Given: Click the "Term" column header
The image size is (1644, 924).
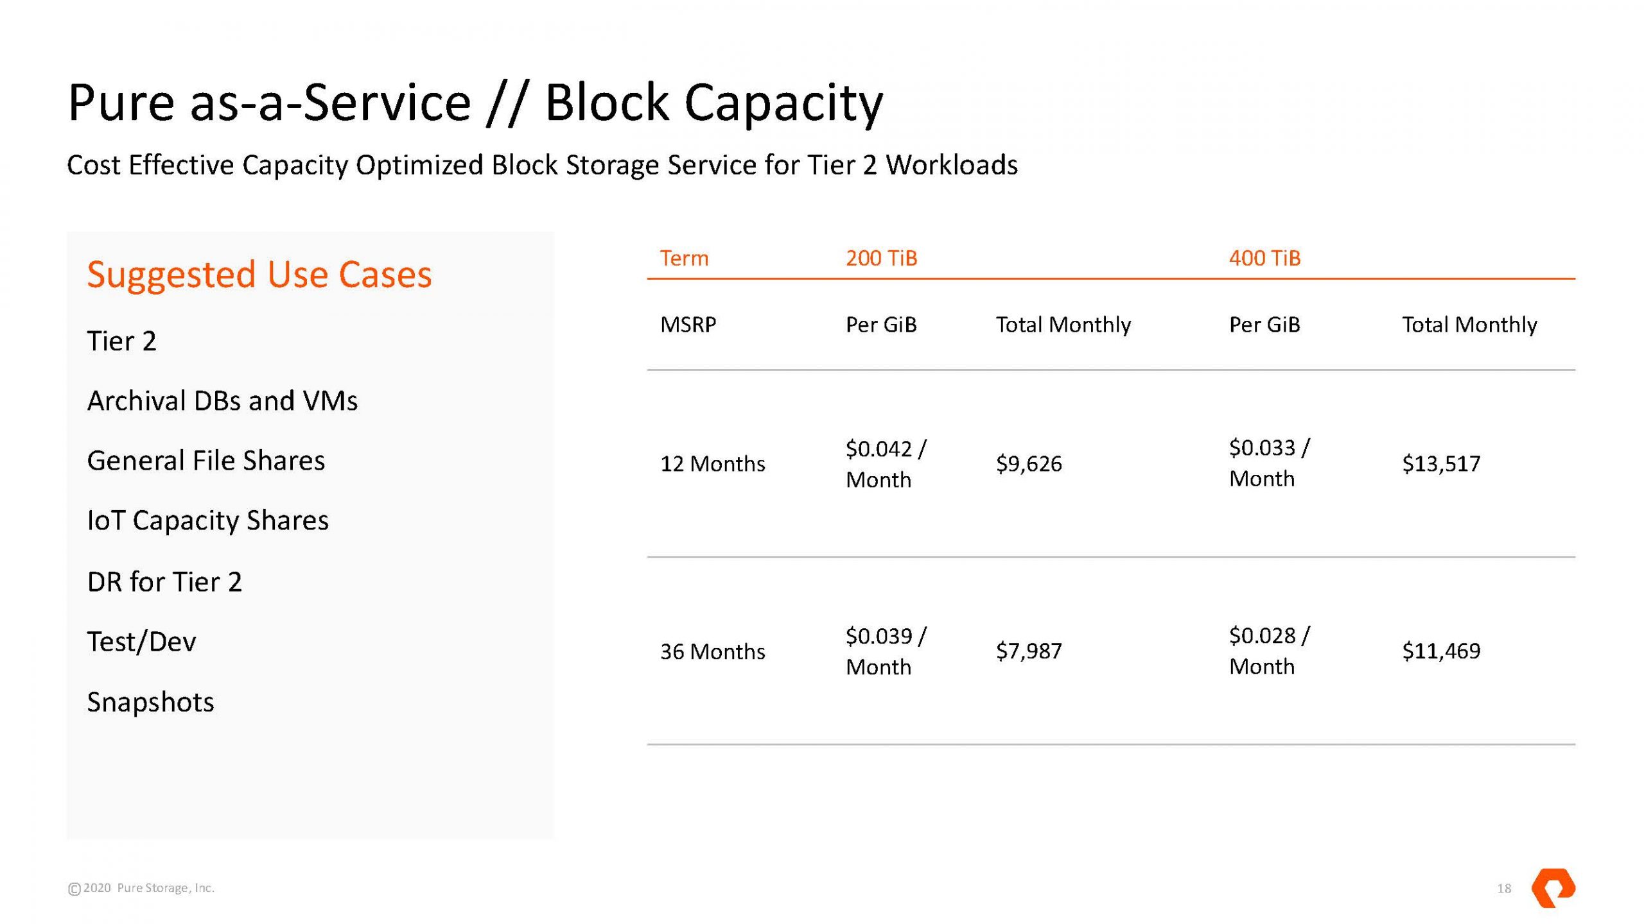Looking at the screenshot, I should coord(684,258).
